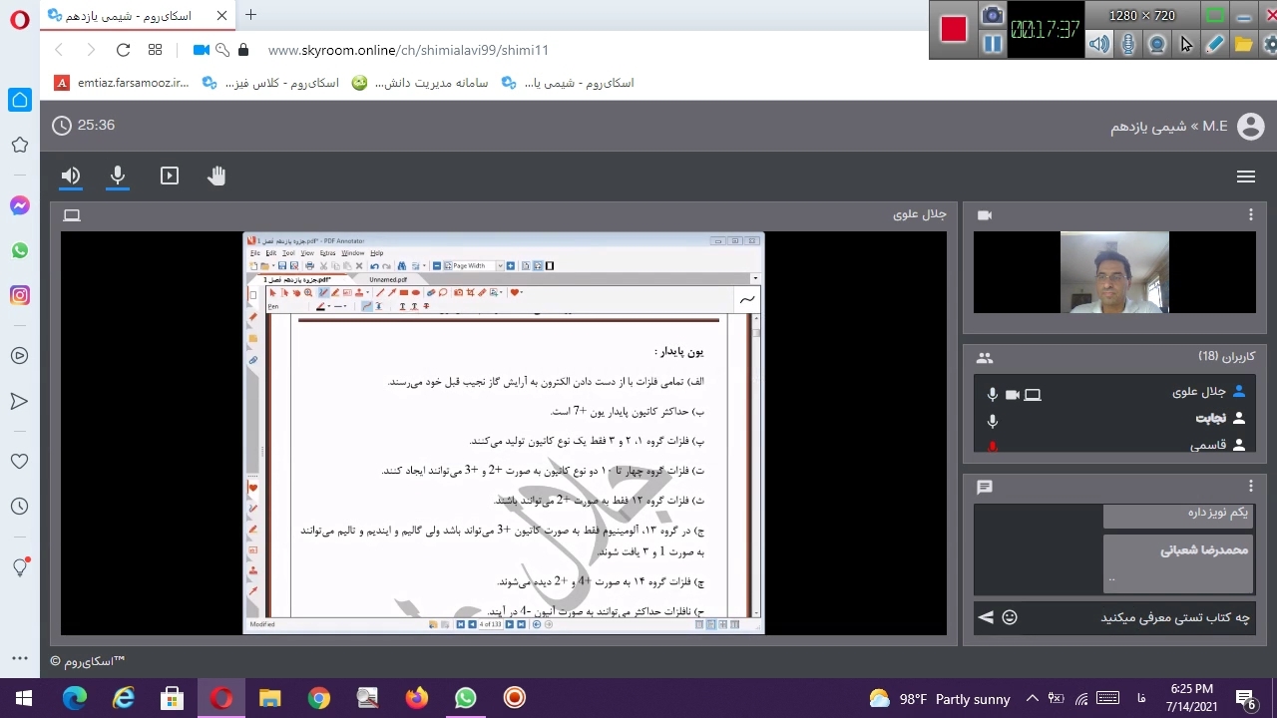Open a new browser tab
The image size is (1277, 718).
[x=250, y=15]
